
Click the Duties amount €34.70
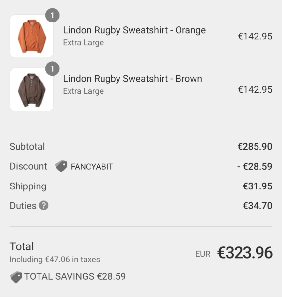coord(257,206)
